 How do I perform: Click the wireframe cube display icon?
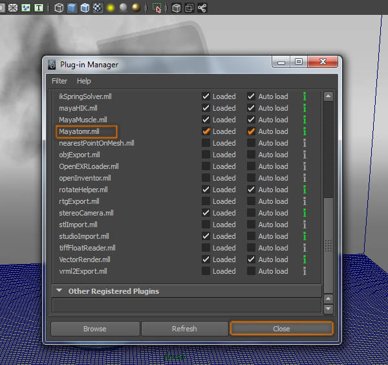point(59,8)
